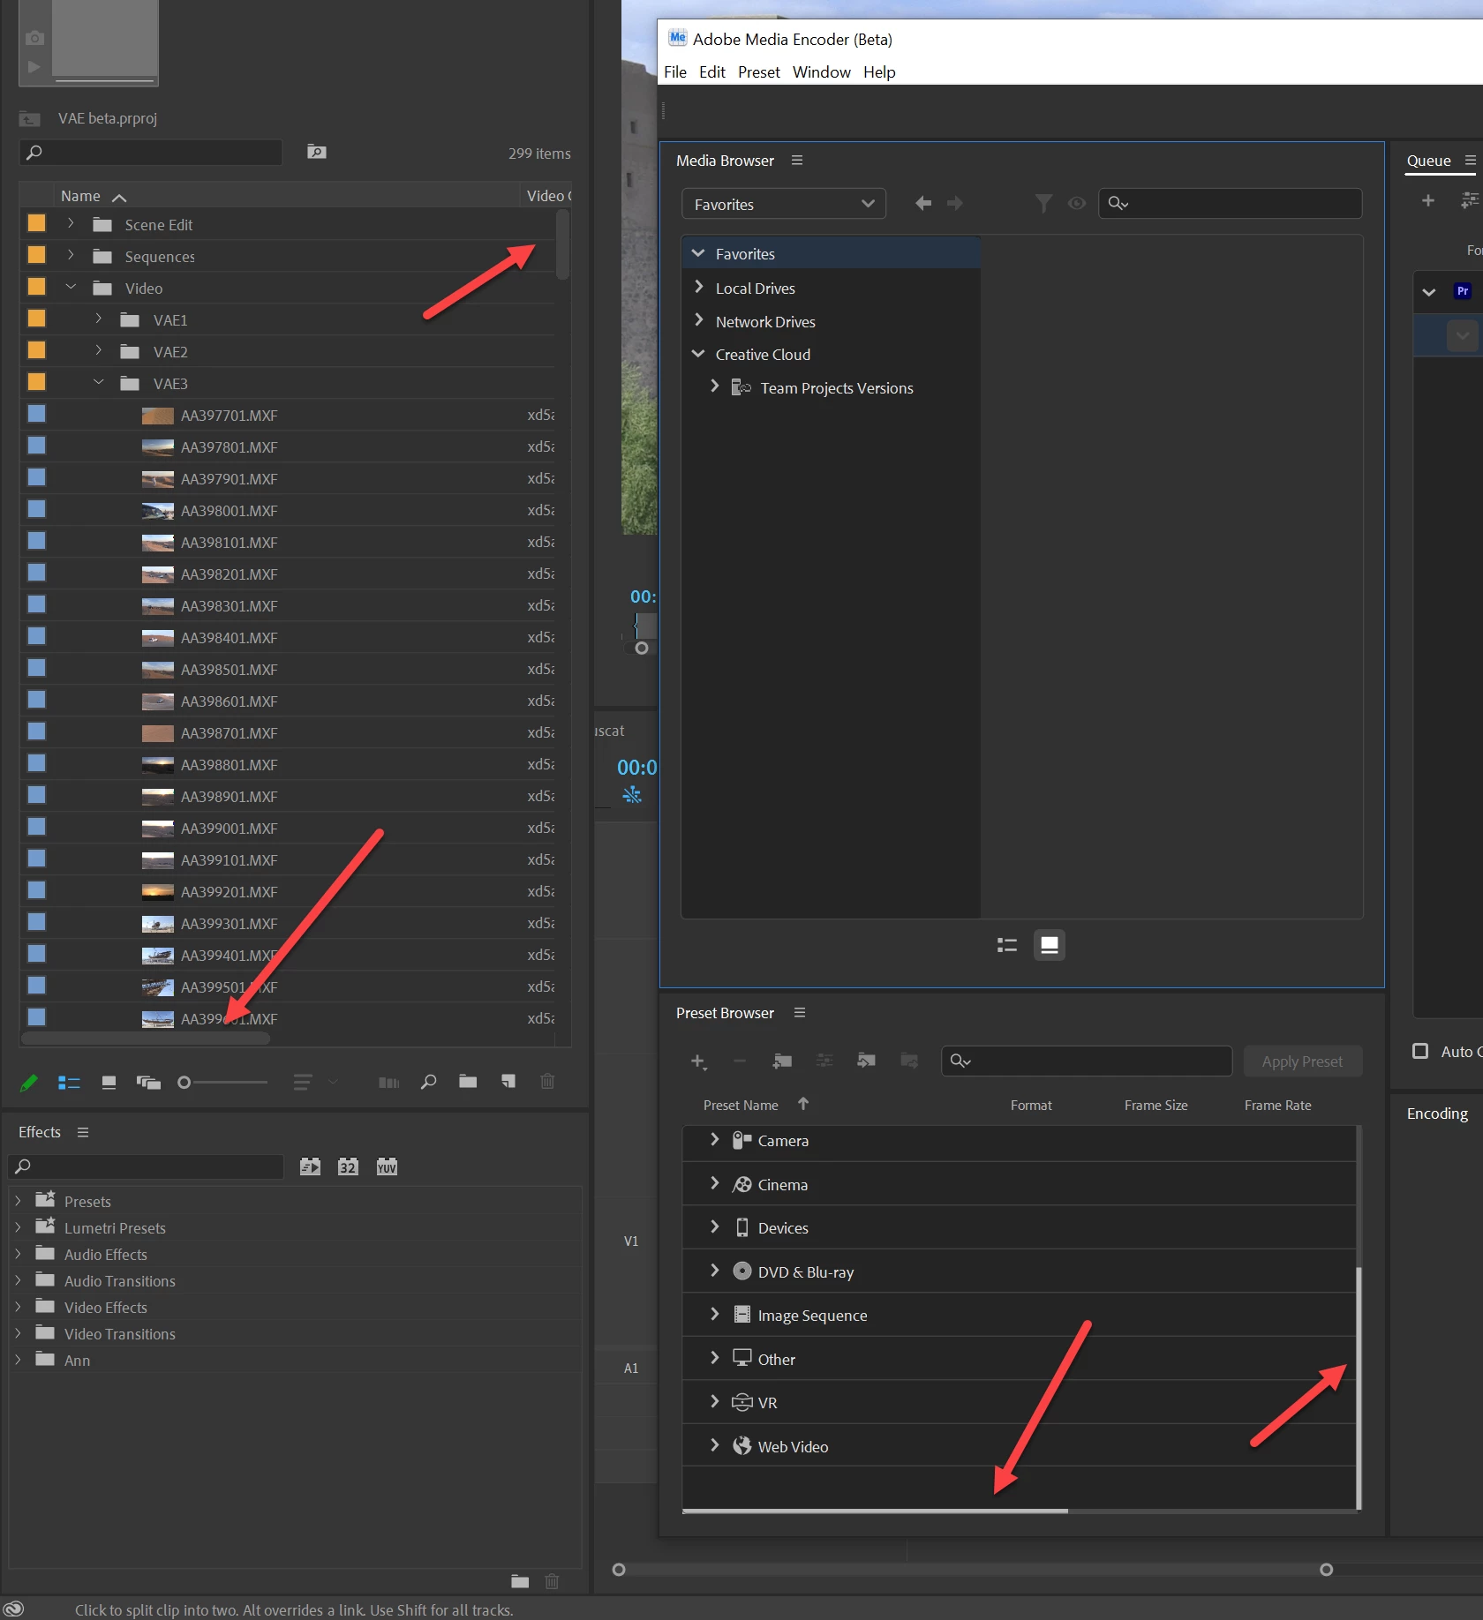
Task: Sort presets by the Frame Size column
Action: coord(1156,1105)
